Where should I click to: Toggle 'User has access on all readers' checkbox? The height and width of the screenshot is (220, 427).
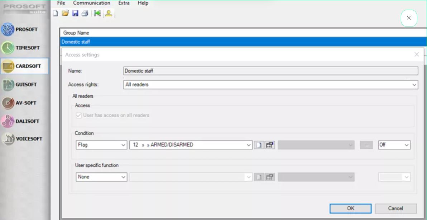click(79, 116)
